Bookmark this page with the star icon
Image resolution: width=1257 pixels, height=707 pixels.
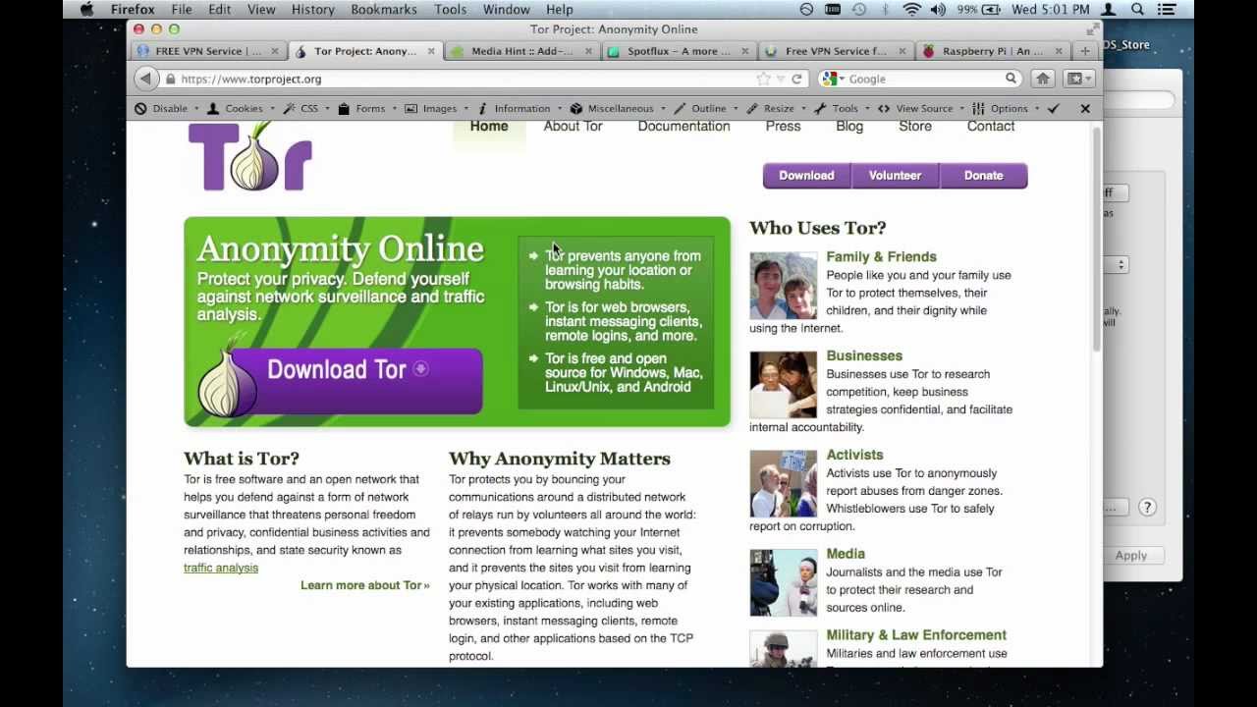coord(763,79)
